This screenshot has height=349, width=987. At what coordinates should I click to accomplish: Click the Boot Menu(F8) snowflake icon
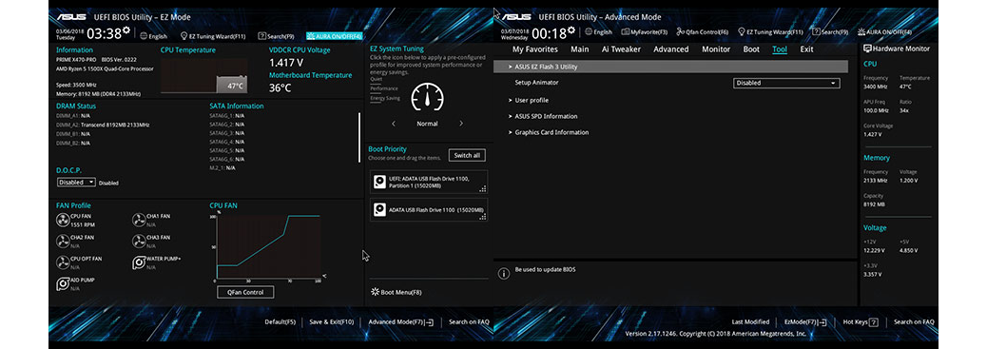376,292
